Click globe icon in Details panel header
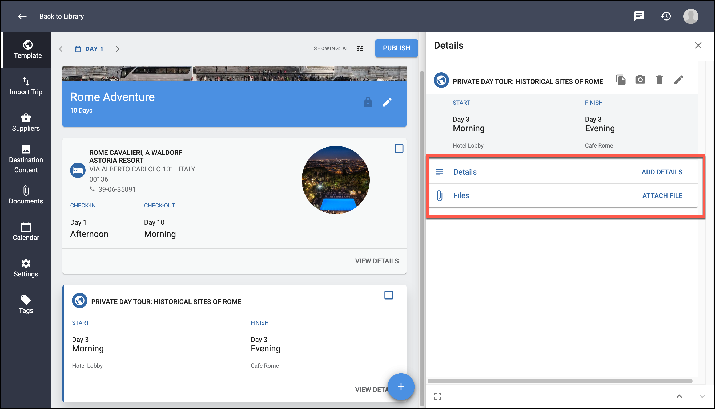The image size is (715, 409). [x=441, y=80]
